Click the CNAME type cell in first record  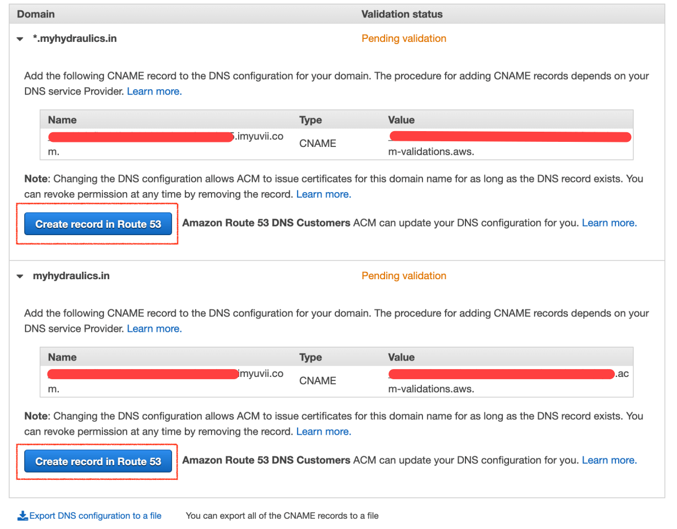point(318,143)
